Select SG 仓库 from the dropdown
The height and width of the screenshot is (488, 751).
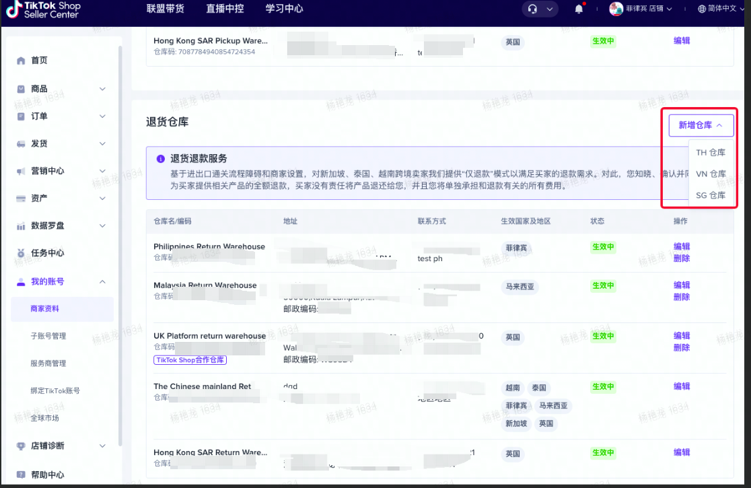(711, 195)
